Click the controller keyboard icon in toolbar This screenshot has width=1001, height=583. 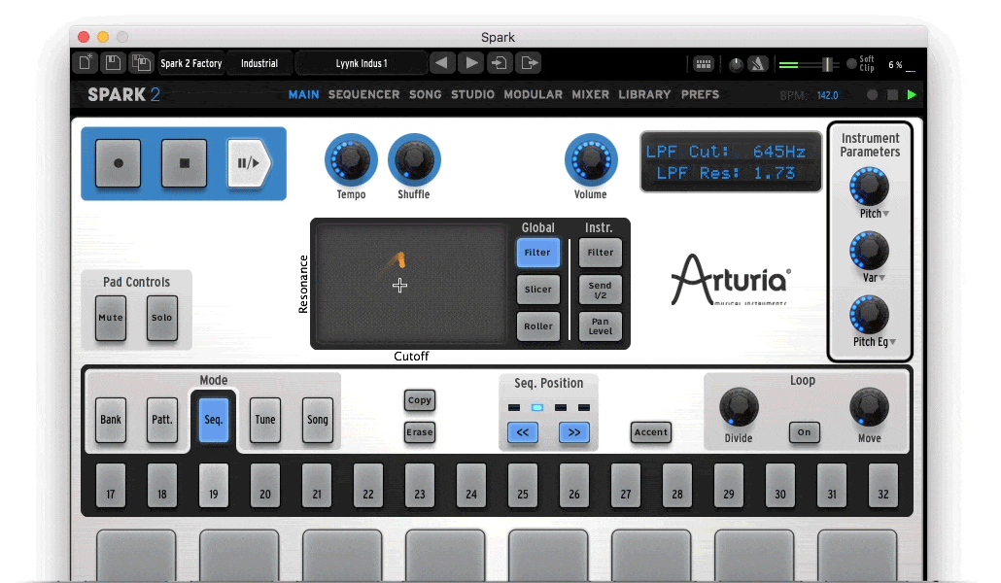click(704, 64)
